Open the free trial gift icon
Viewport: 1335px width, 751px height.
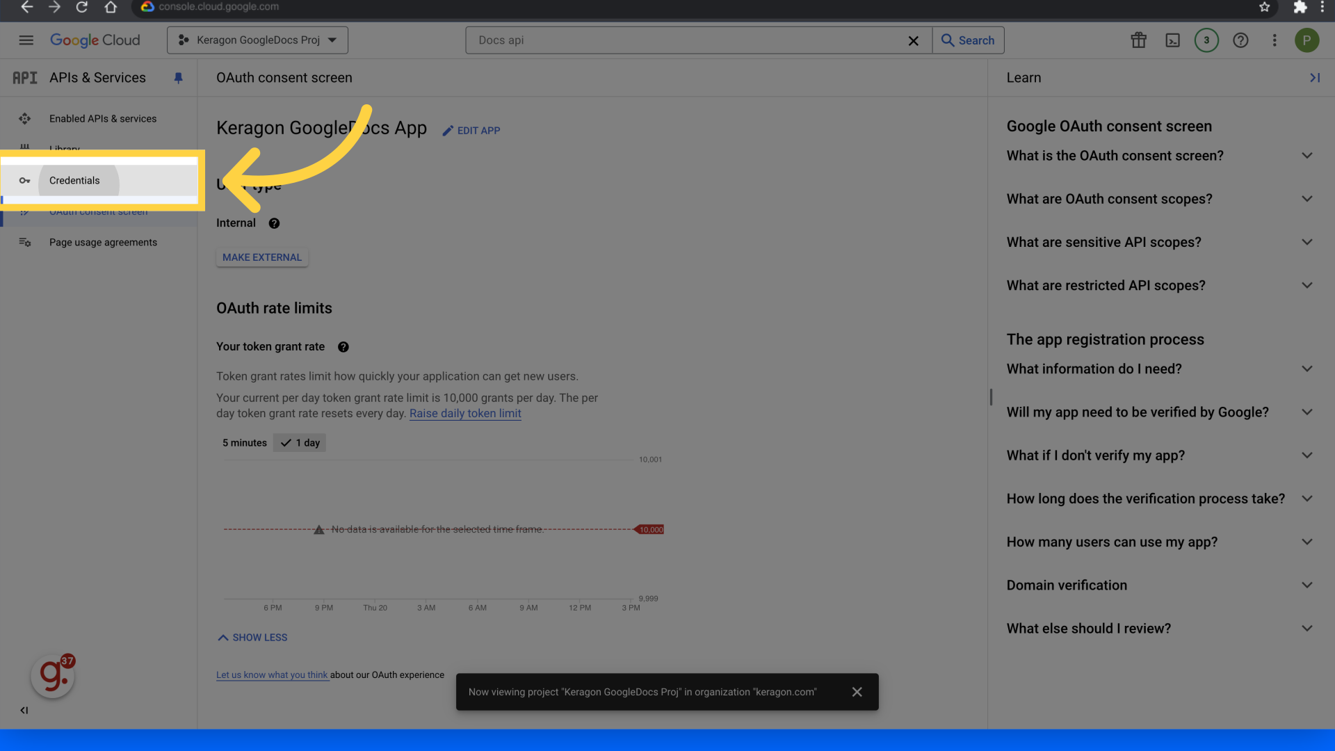click(x=1138, y=40)
